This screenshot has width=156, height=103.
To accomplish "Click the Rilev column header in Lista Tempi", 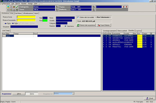I will [10, 34].
